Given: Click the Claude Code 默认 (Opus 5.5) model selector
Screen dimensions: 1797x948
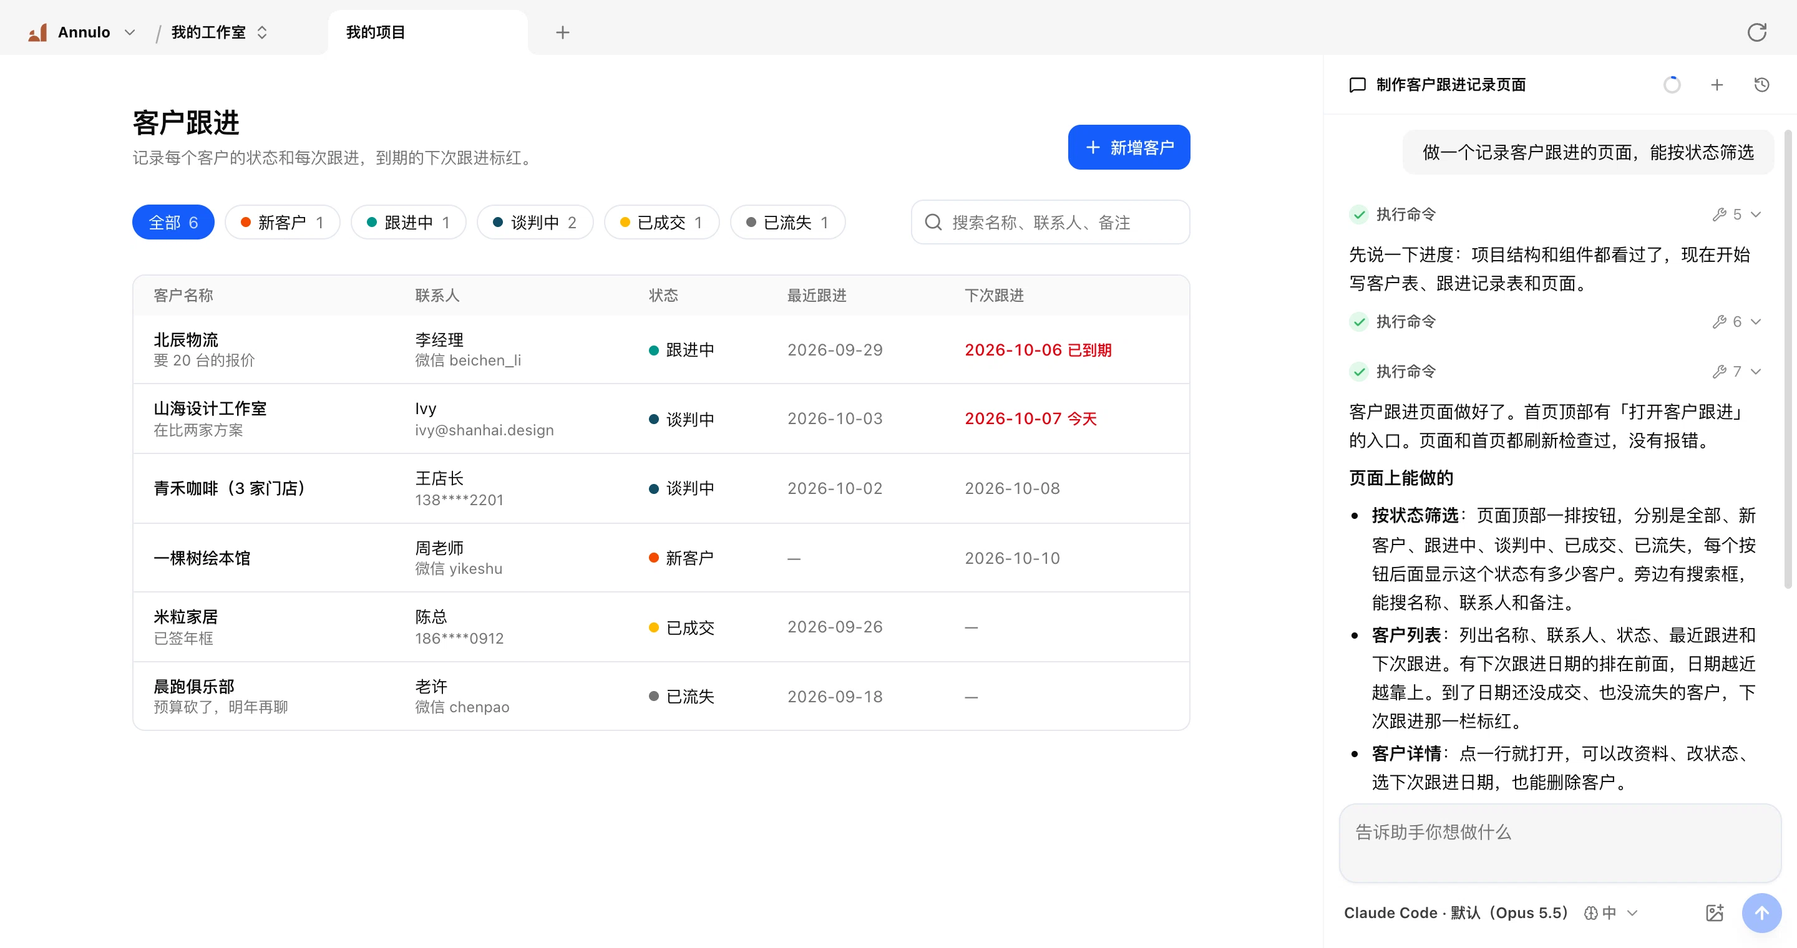Looking at the screenshot, I should click(1455, 913).
